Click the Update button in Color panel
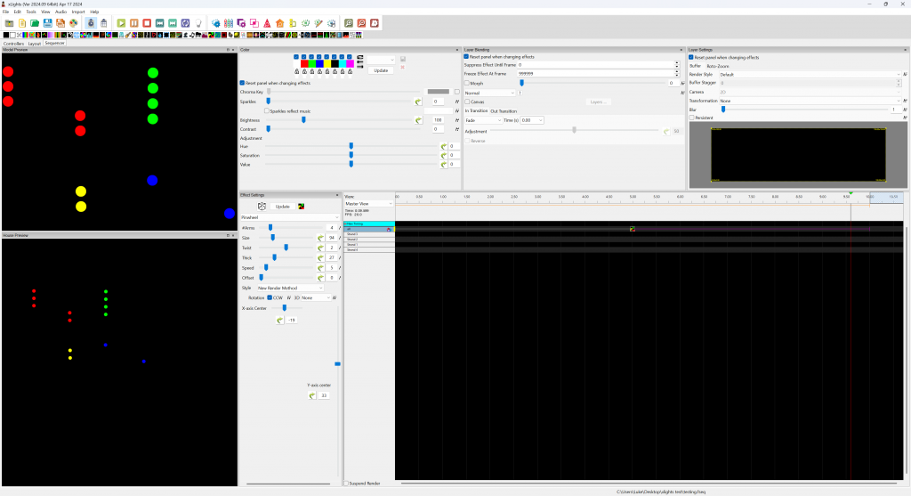Viewport: 911px width, 496px height. pyautogui.click(x=381, y=69)
